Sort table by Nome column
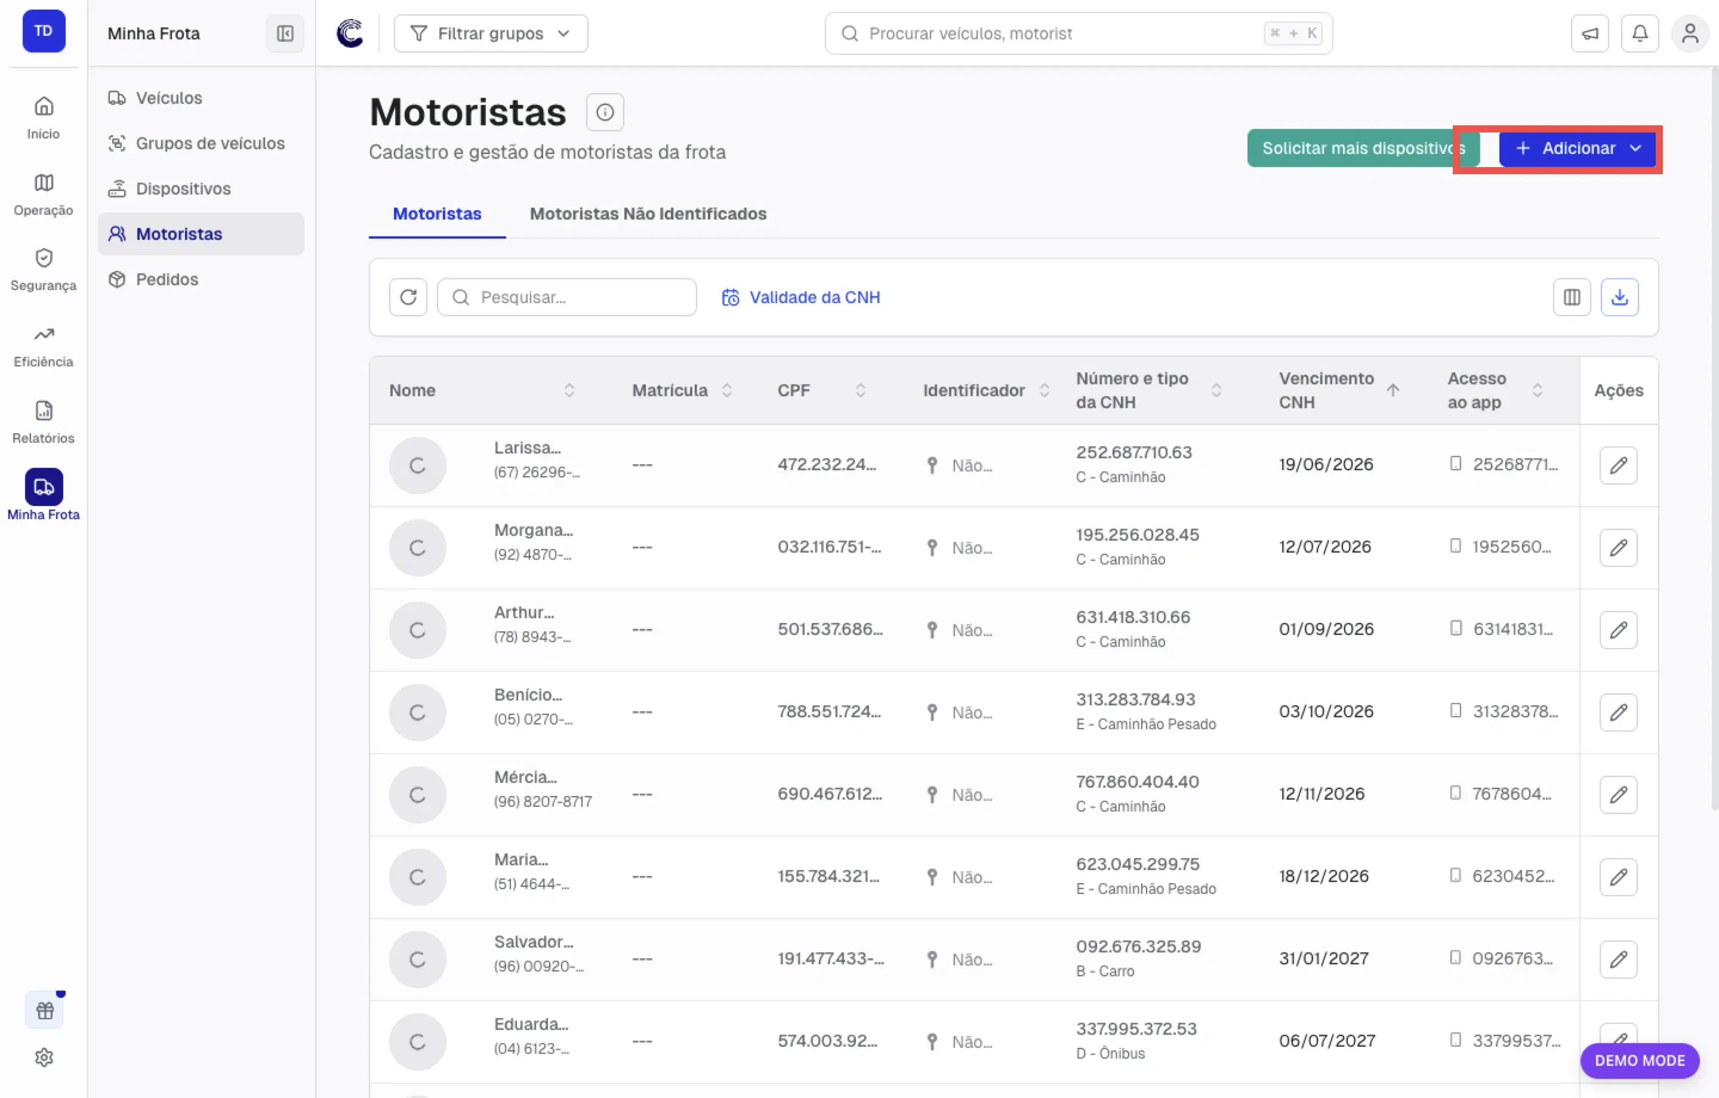The image size is (1719, 1098). [569, 390]
